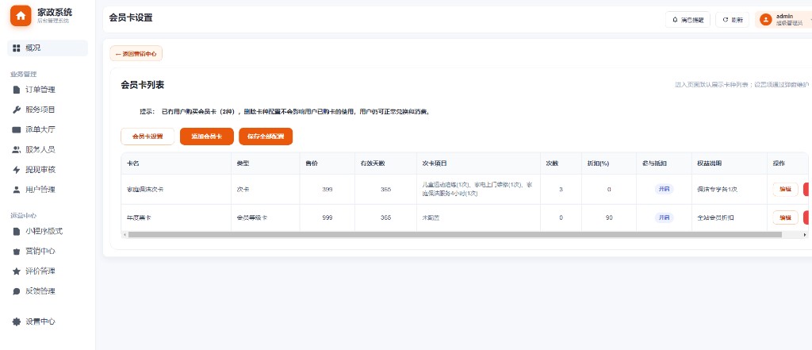The height and width of the screenshot is (350, 812).
Task: Click 开启 tag in 家庭保洁次卡 row
Action: (664, 189)
